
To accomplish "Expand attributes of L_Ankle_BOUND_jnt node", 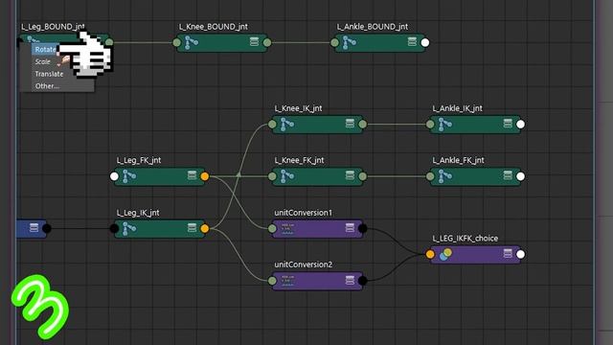I will pos(412,41).
